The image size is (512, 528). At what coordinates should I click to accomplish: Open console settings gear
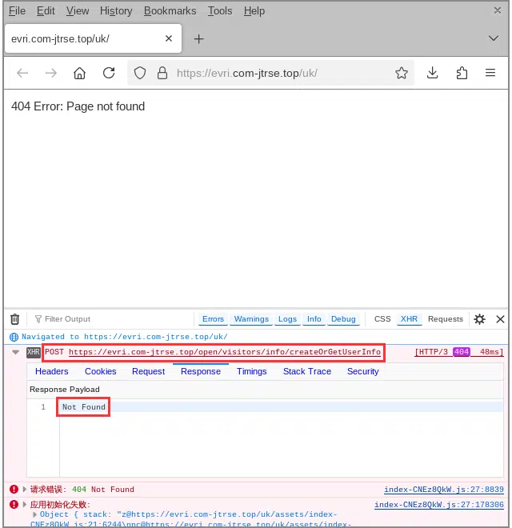tap(479, 319)
